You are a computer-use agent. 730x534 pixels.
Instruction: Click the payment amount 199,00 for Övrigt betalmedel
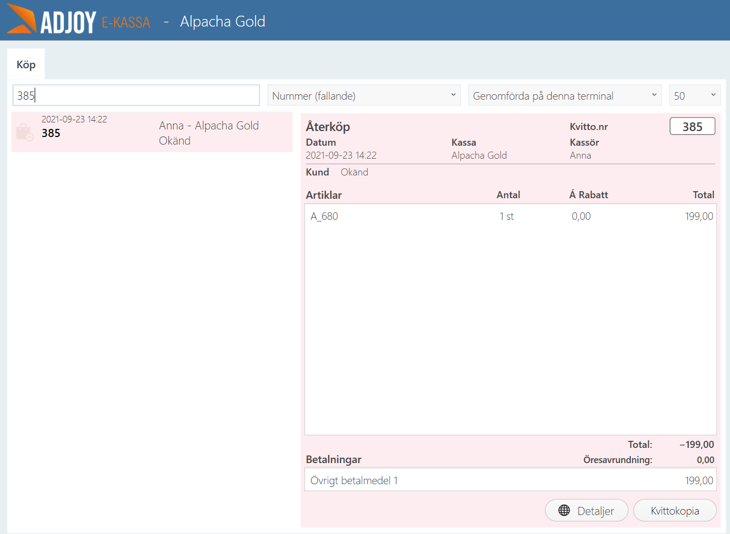tap(699, 480)
